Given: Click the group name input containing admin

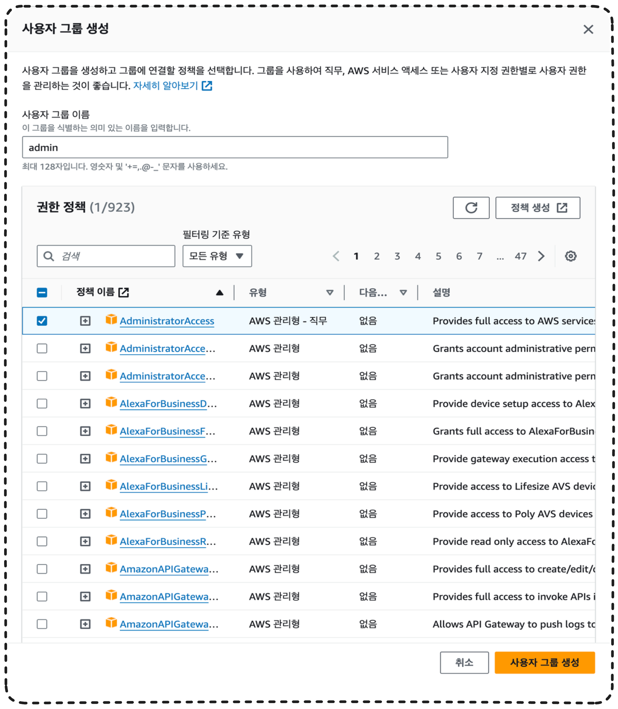Looking at the screenshot, I should tap(235, 147).
